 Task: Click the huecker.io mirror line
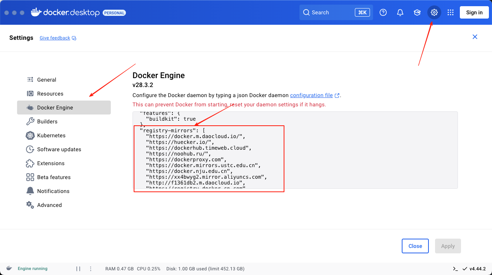tap(180, 142)
